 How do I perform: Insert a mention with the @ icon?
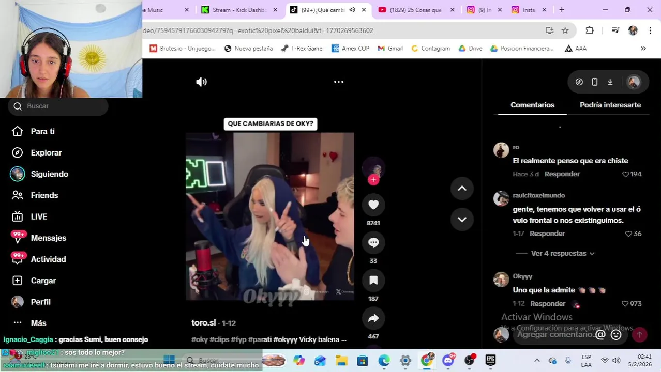click(x=600, y=335)
